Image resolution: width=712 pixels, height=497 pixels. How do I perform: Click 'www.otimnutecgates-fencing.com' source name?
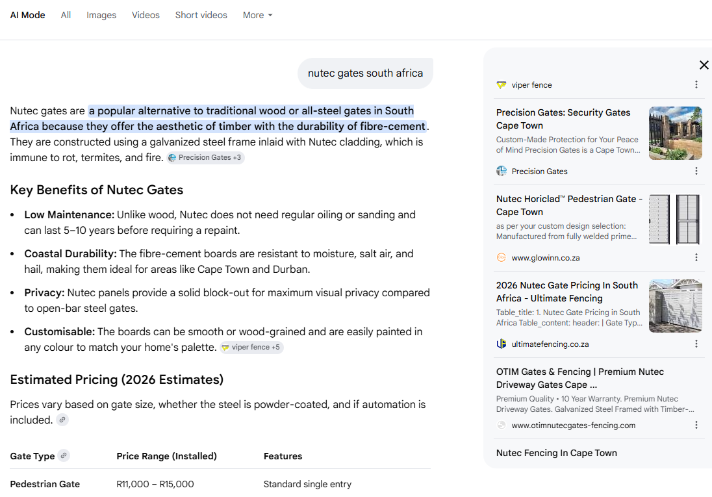click(573, 426)
